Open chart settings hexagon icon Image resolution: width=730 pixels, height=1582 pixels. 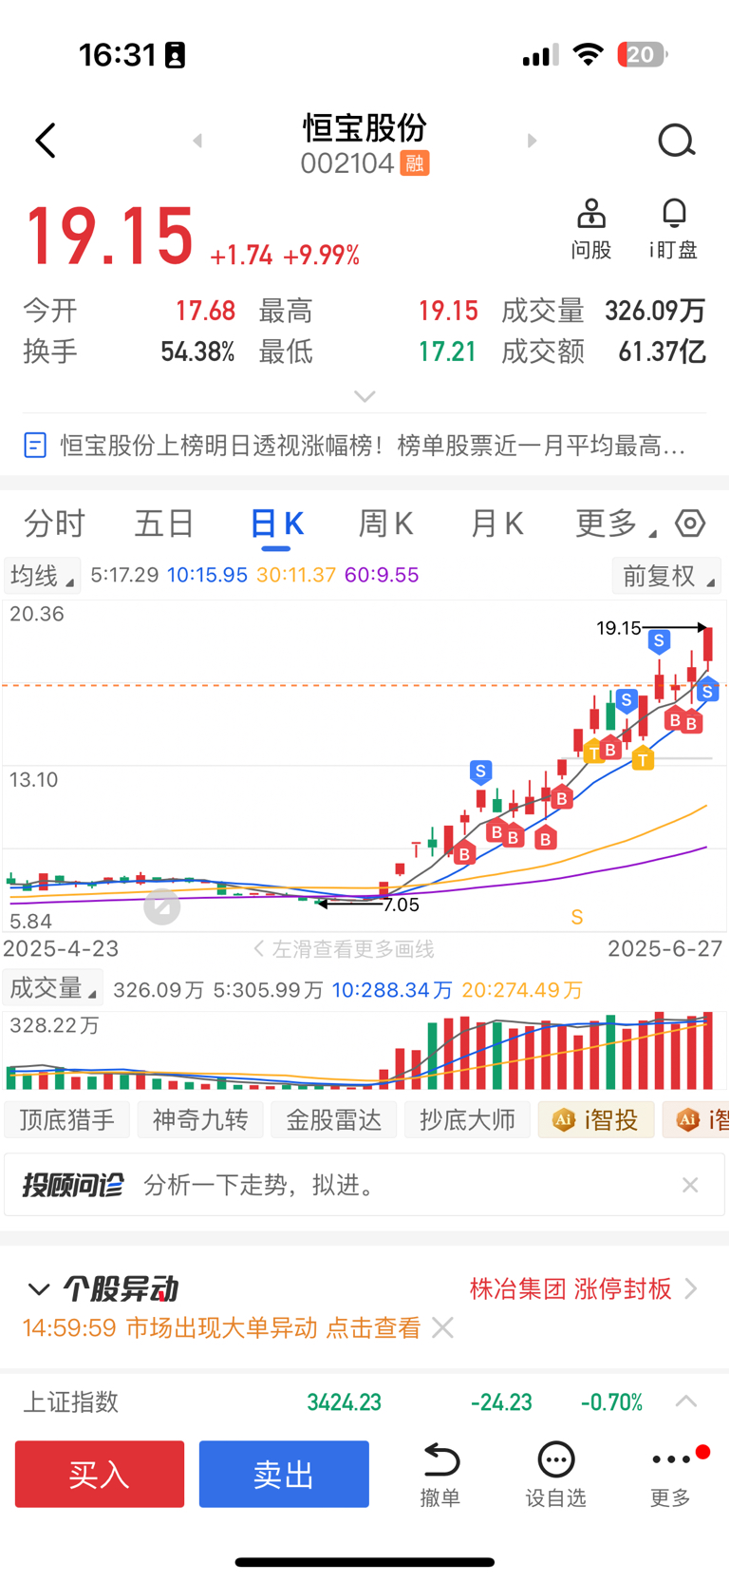tap(690, 524)
